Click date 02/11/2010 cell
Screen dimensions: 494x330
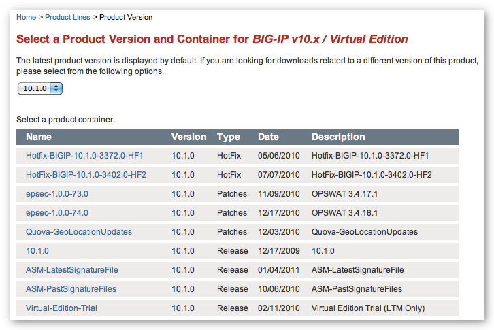279,308
